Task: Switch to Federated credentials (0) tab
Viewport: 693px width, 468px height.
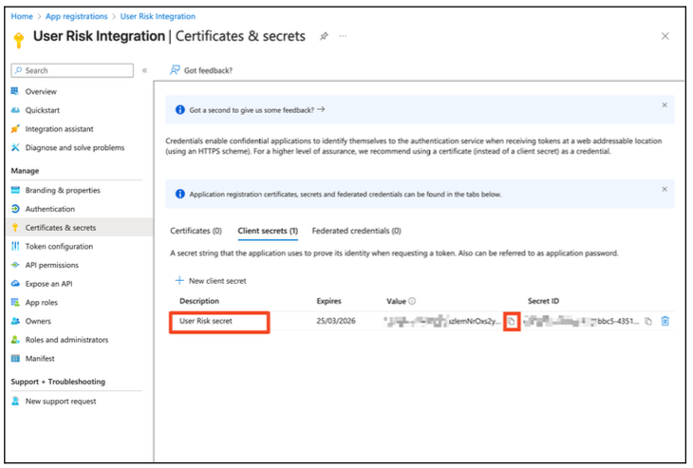Action: pyautogui.click(x=356, y=231)
